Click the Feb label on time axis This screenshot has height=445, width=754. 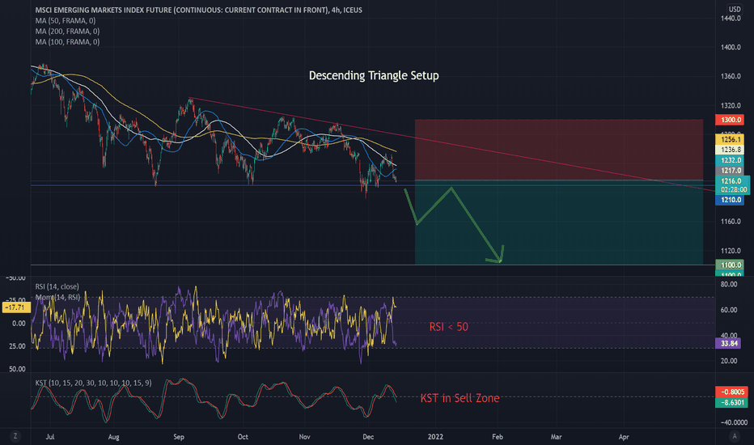click(498, 437)
